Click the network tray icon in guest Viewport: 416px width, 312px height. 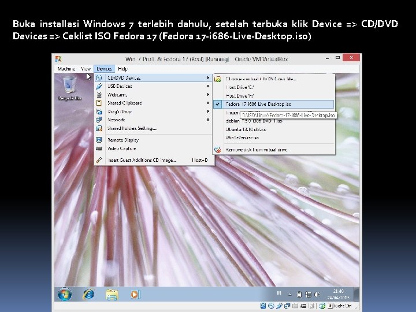tap(308, 294)
